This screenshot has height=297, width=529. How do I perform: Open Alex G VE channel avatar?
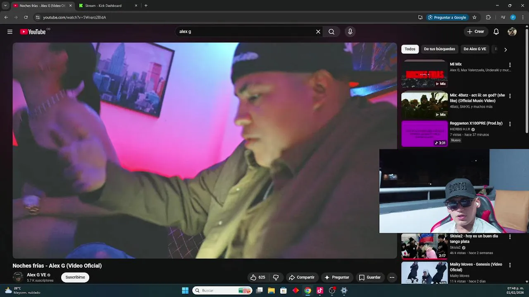click(x=18, y=277)
